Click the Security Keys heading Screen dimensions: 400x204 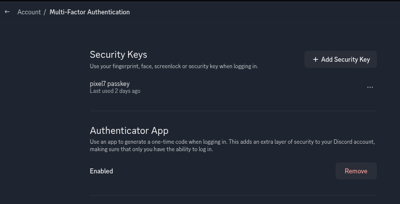(118, 54)
